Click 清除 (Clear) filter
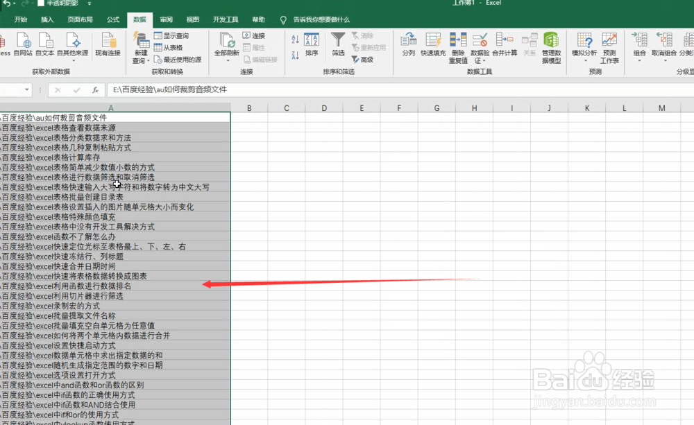Viewport: 694px width, 425px height. (x=362, y=35)
